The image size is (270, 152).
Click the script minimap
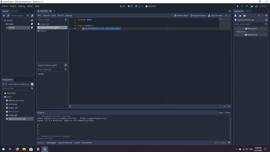click(x=224, y=24)
